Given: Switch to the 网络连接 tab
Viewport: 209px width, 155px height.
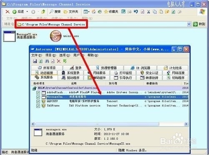Looking at the screenshot, I should coord(176,73).
